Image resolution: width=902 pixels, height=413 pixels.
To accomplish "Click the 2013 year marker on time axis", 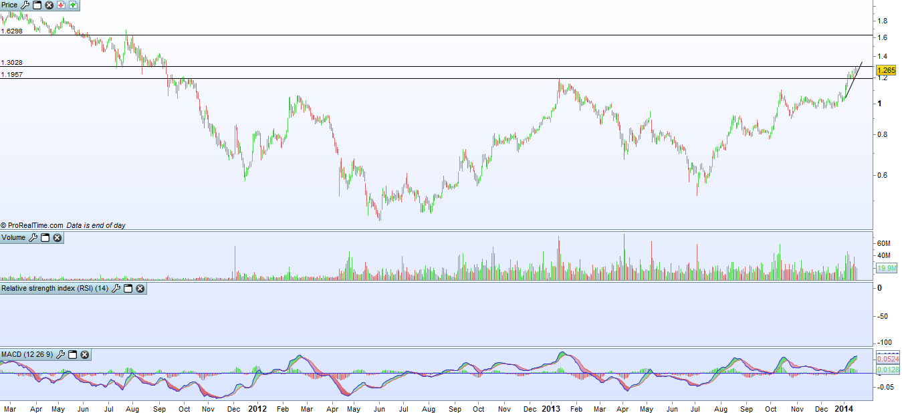I will (550, 408).
